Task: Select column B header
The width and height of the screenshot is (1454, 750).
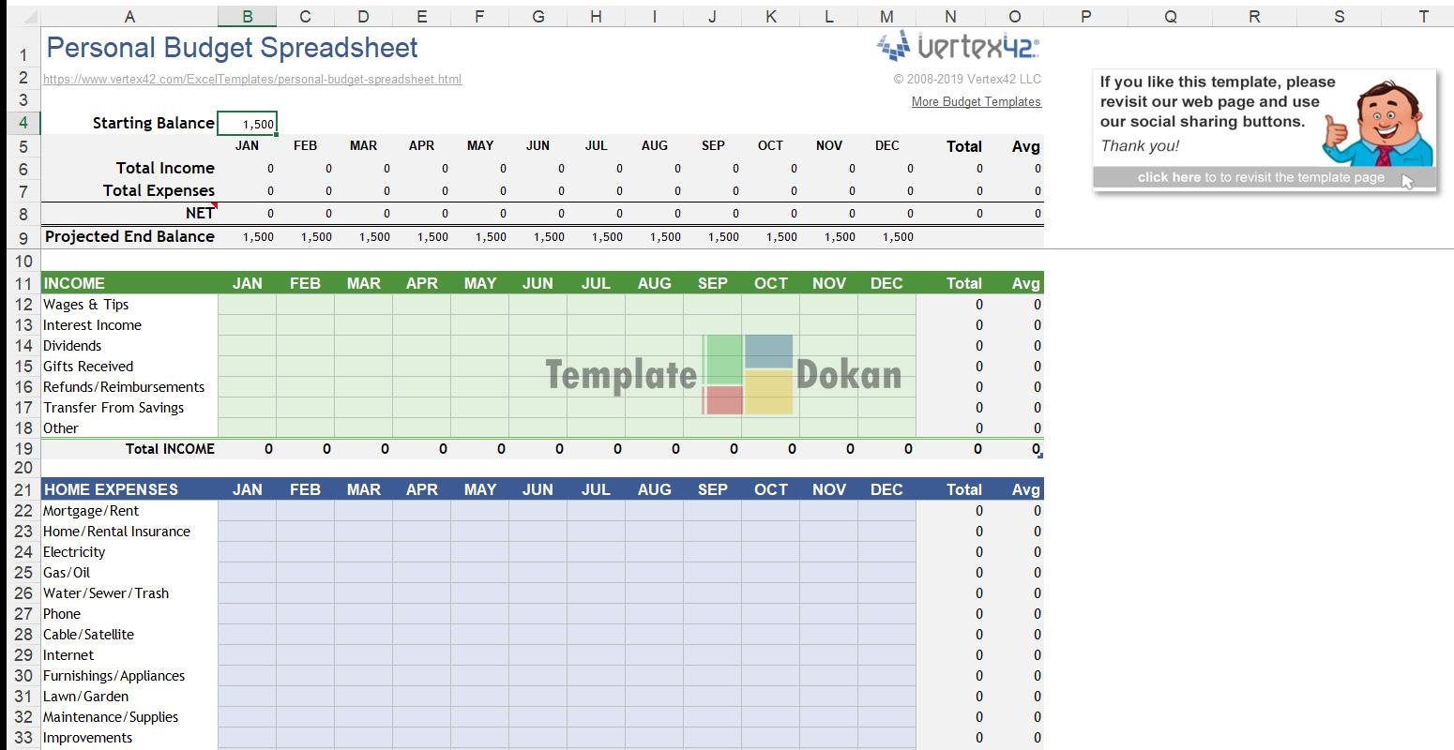Action: (247, 16)
